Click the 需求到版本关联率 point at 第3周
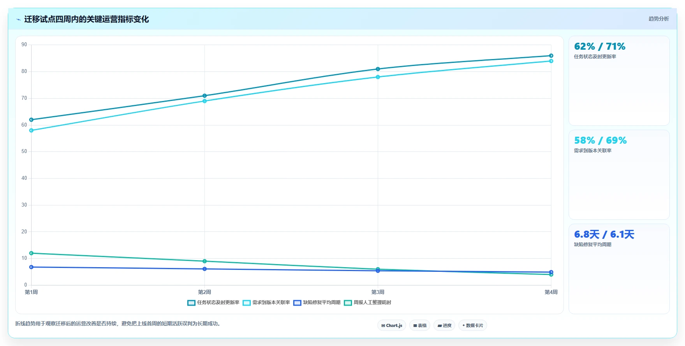 coord(378,77)
